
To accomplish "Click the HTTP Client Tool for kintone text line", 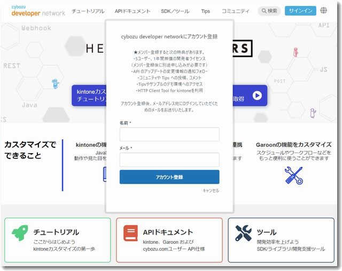I will 169,91.
